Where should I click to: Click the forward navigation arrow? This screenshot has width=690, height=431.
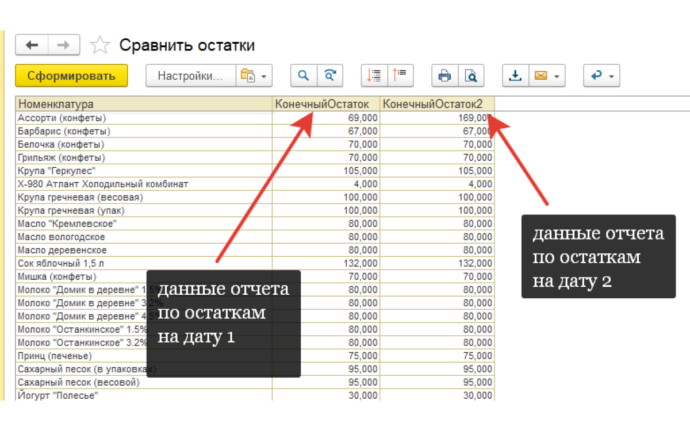click(63, 45)
